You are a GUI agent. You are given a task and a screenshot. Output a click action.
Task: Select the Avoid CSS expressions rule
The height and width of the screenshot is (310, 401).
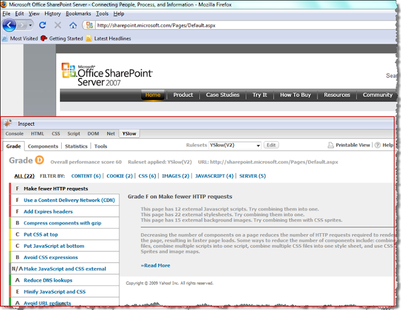point(64,257)
